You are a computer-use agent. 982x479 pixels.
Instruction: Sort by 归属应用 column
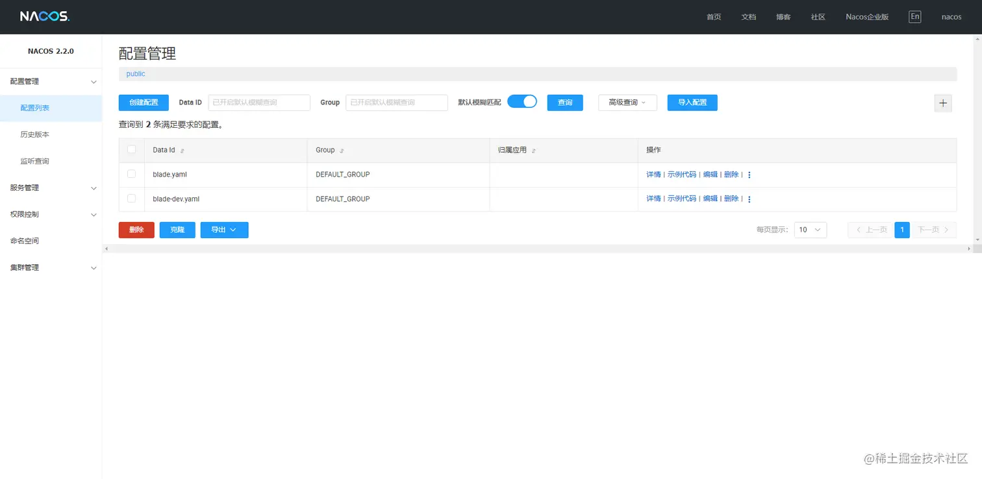534,151
